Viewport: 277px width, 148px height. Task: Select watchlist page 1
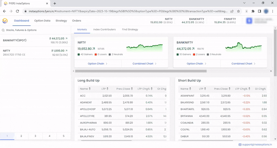[7, 136]
